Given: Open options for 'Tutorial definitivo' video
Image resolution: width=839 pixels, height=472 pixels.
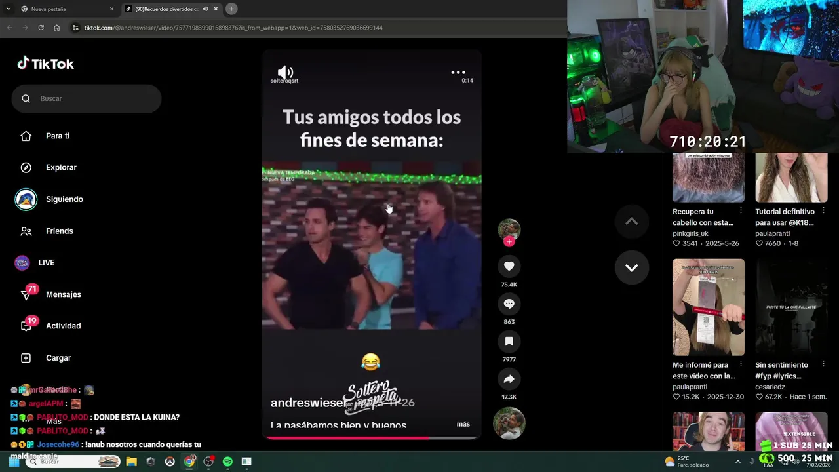Looking at the screenshot, I should pyautogui.click(x=823, y=211).
